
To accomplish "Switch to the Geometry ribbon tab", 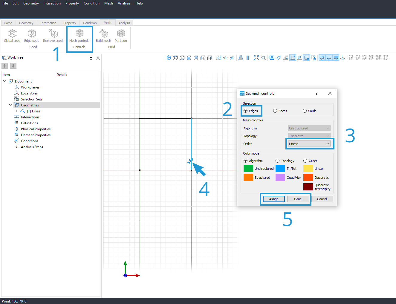I will click(x=26, y=23).
